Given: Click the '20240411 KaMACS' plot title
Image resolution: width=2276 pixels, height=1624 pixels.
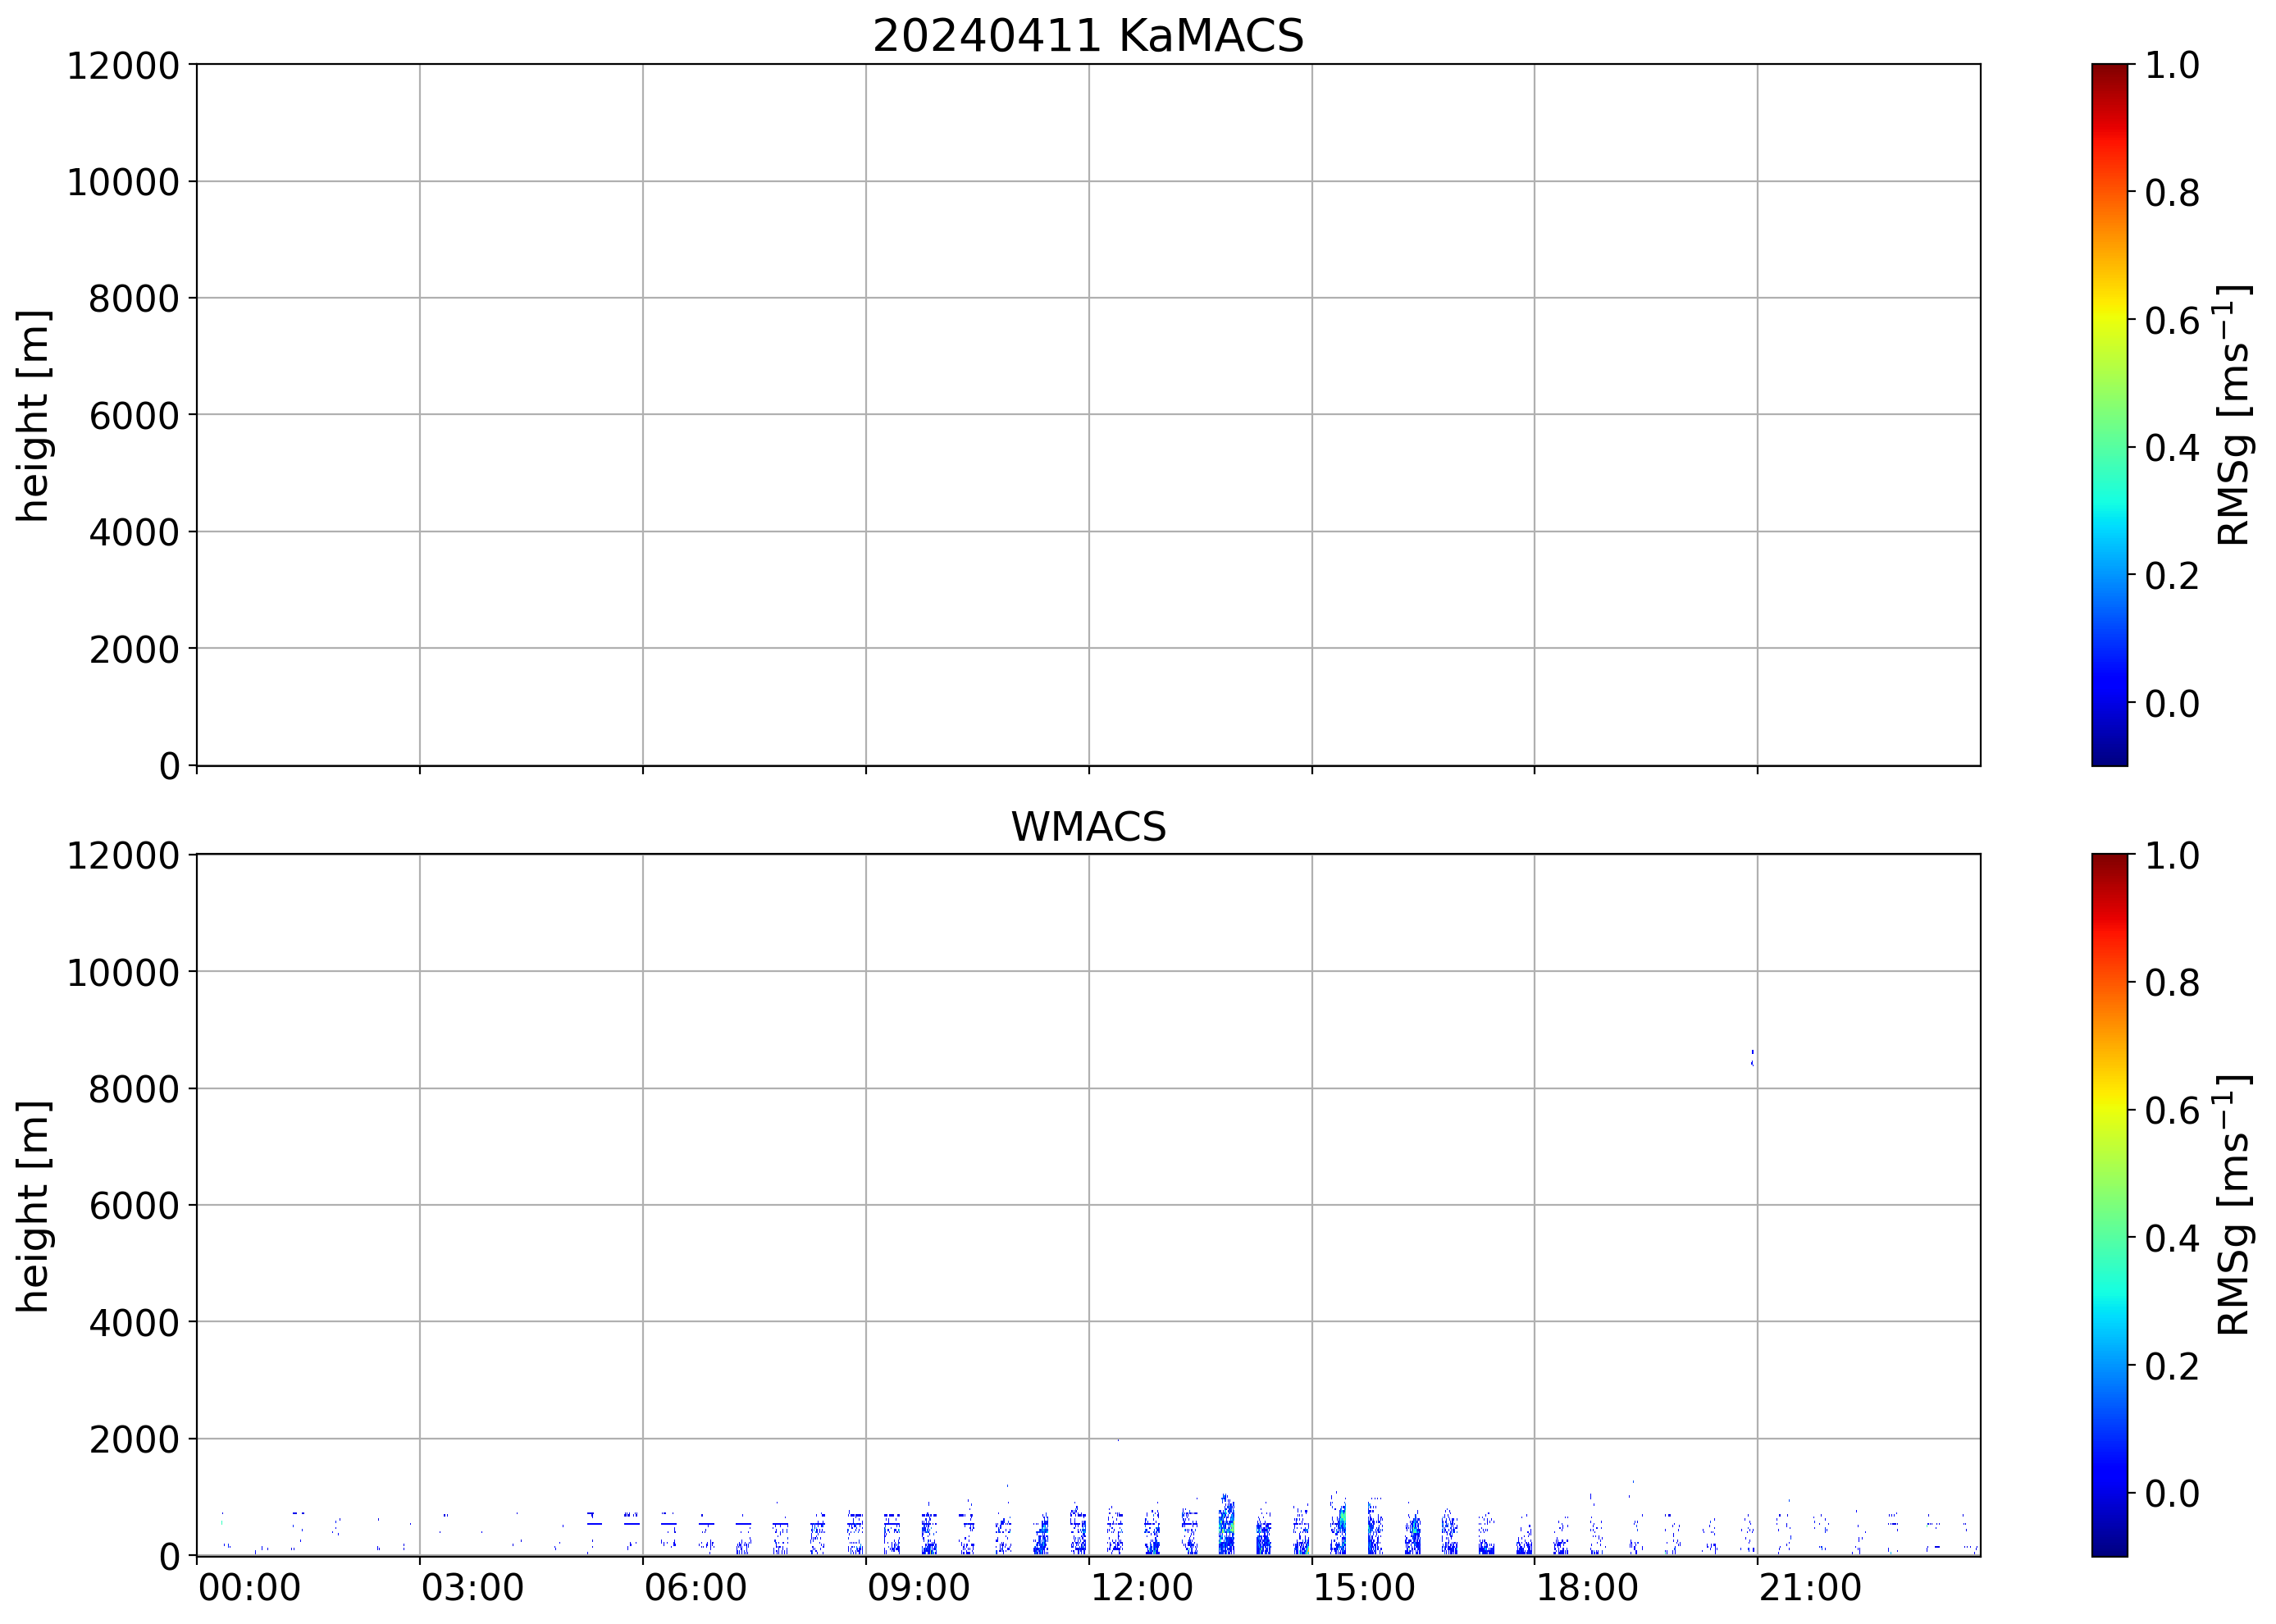Looking at the screenshot, I should [x=1088, y=36].
